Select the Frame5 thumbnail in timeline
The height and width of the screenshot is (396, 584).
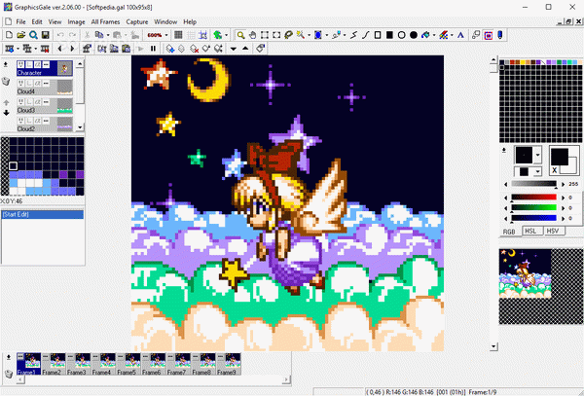click(x=127, y=364)
